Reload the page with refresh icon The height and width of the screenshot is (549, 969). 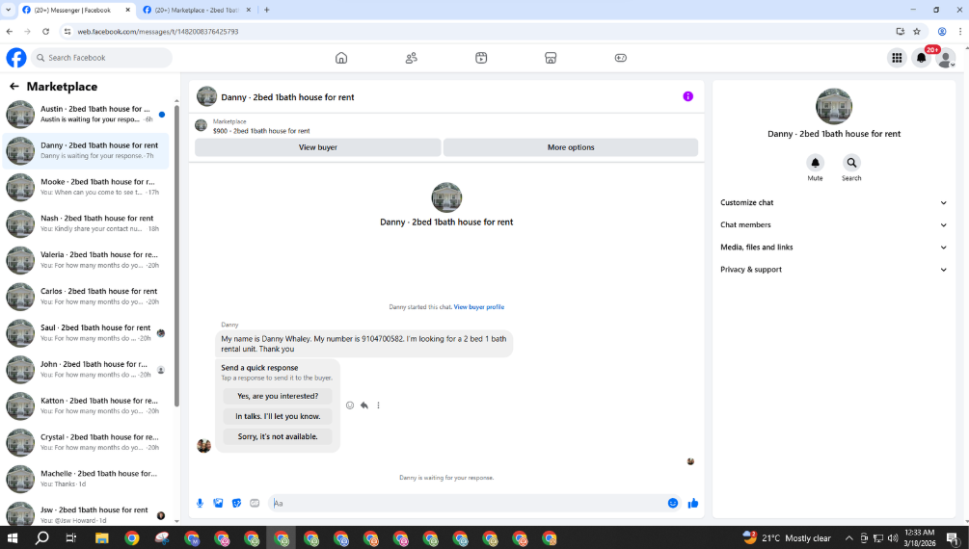pos(45,32)
